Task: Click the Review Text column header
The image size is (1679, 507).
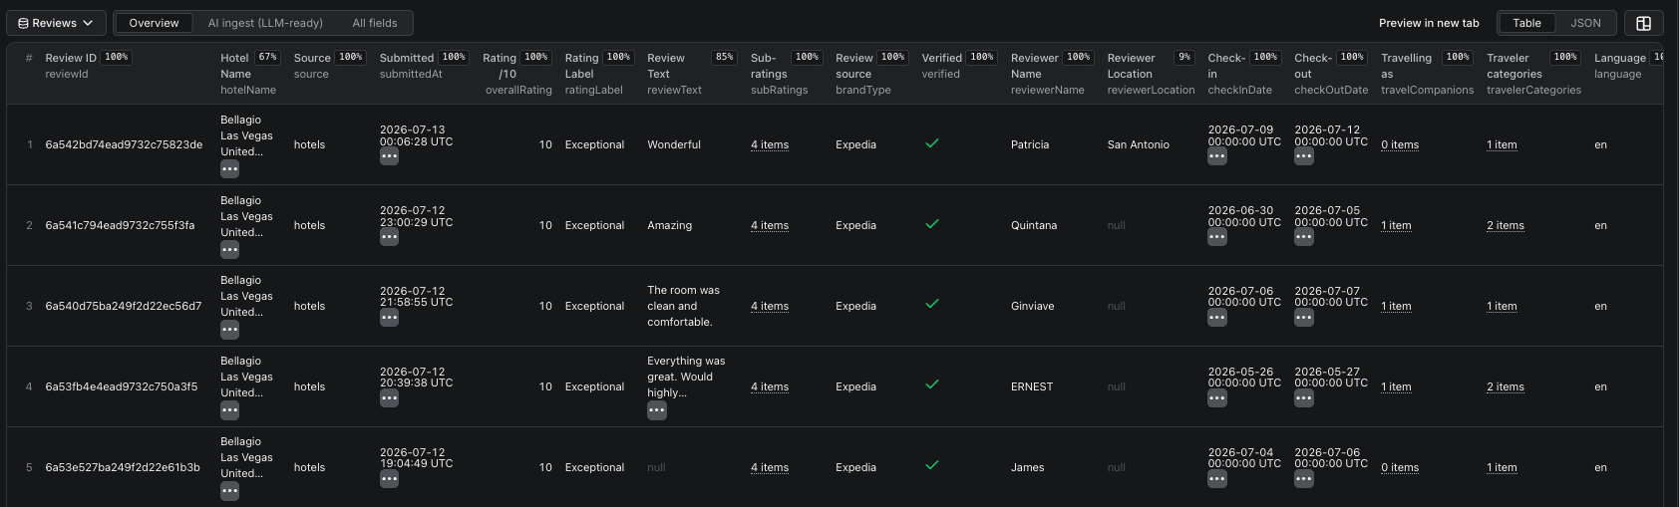Action: [692, 74]
